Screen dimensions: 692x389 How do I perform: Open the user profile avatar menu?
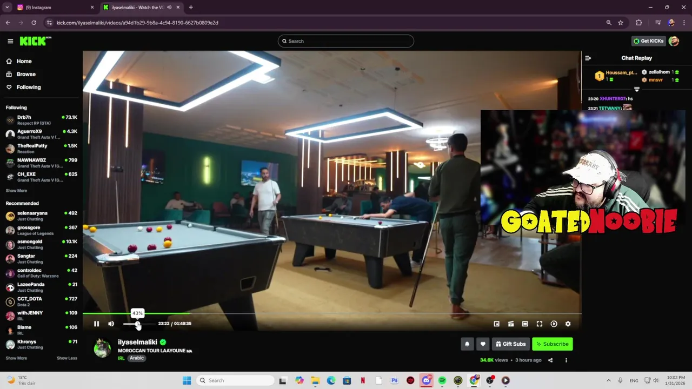pos(674,41)
